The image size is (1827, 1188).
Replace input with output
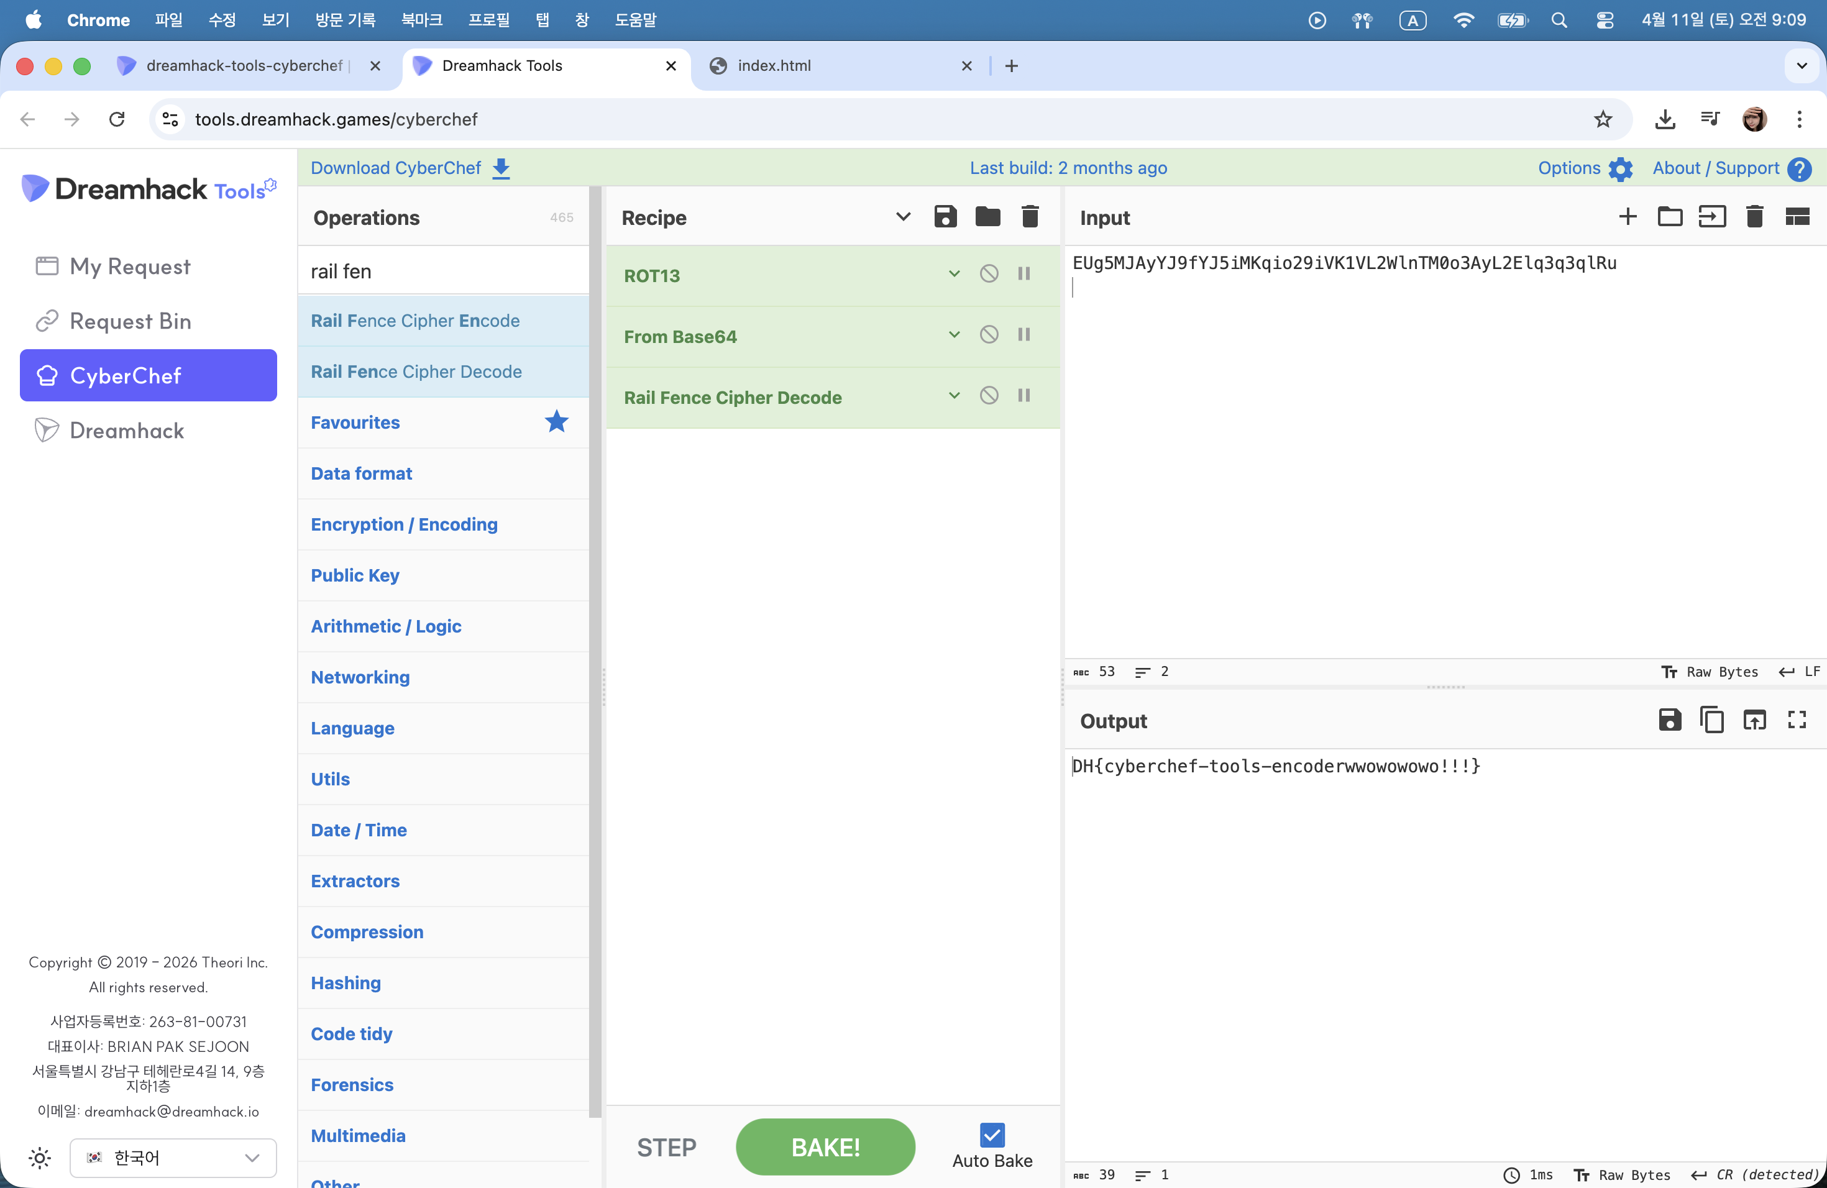[x=1754, y=720]
